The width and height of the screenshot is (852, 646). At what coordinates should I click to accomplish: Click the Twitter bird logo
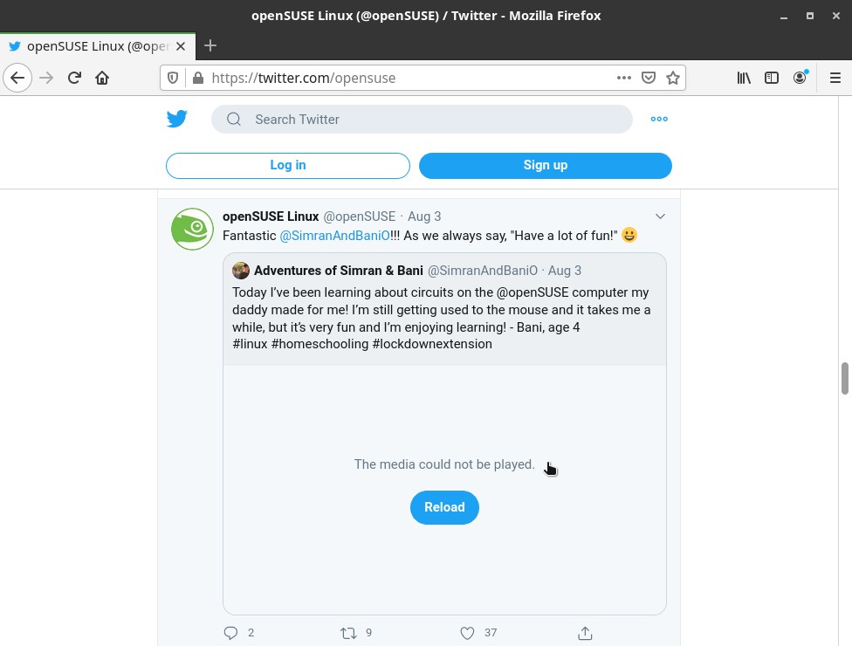coord(176,119)
